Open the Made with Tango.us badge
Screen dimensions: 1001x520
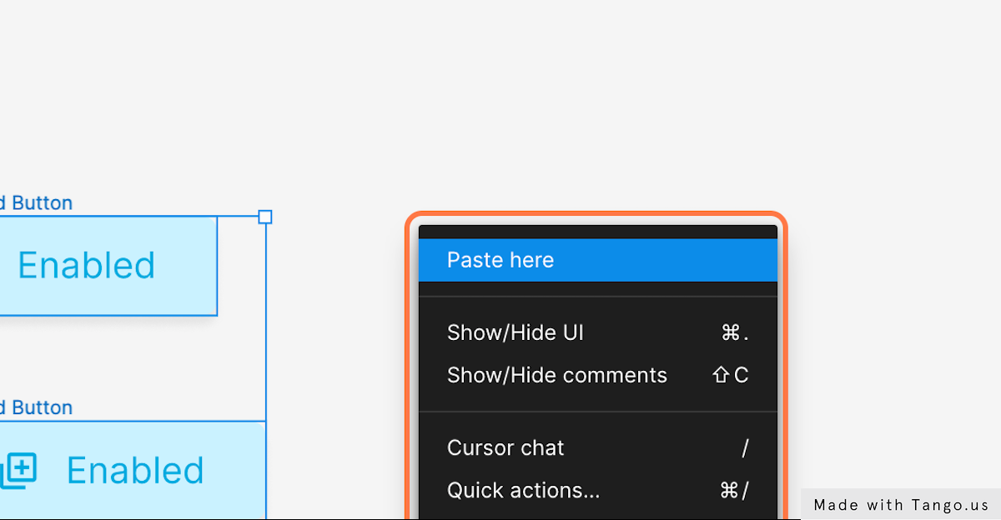click(x=901, y=504)
